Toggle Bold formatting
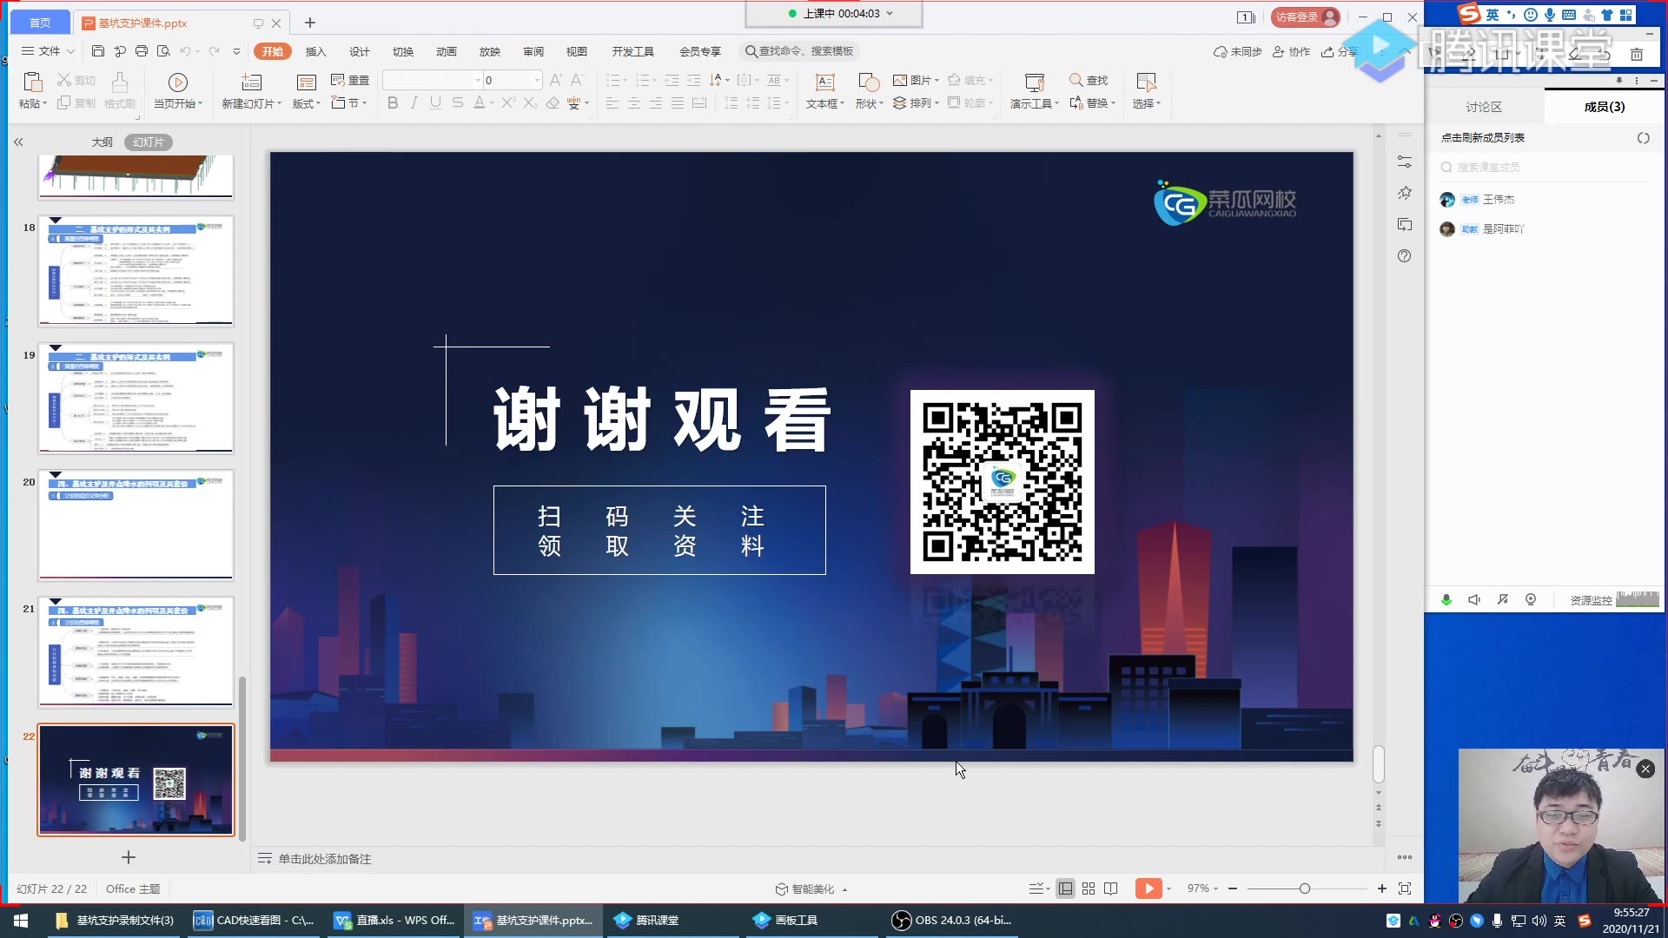Screen dimensions: 1668x938 pyautogui.click(x=393, y=102)
